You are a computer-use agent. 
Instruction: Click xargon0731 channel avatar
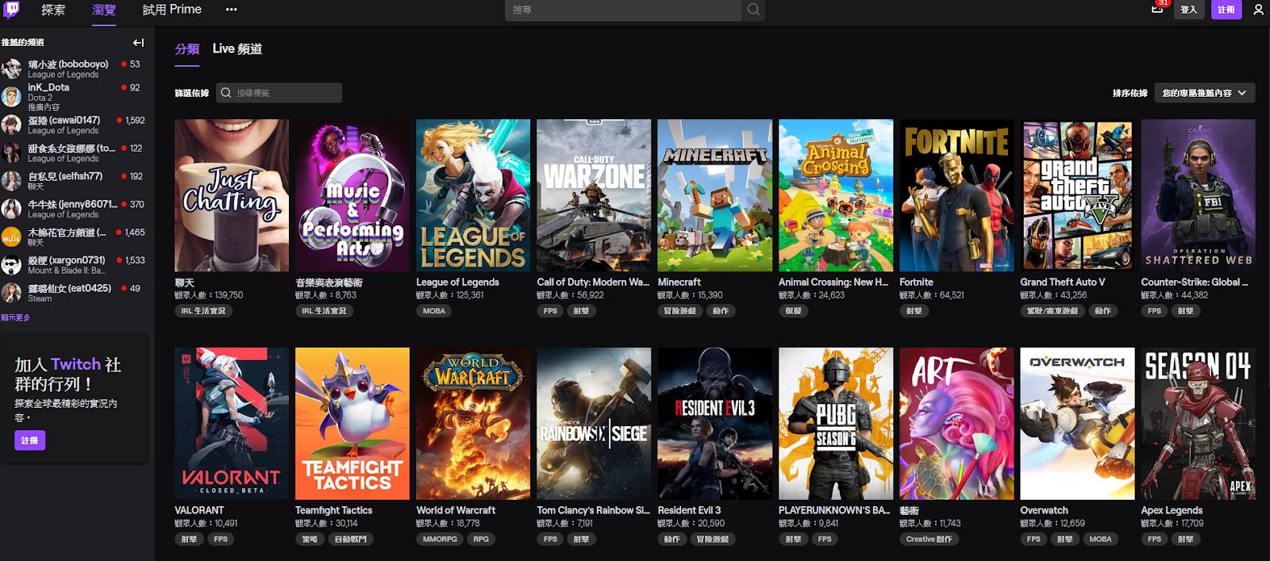point(12,265)
